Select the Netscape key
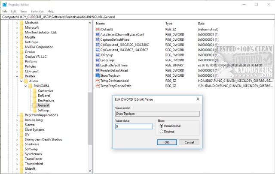This screenshot has width=275, height=174. click(31, 42)
